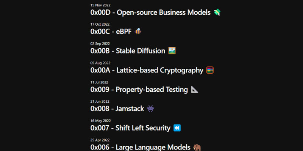Open the 0x007 Shift Left Security post
303x151 pixels.
pyautogui.click(x=130, y=128)
